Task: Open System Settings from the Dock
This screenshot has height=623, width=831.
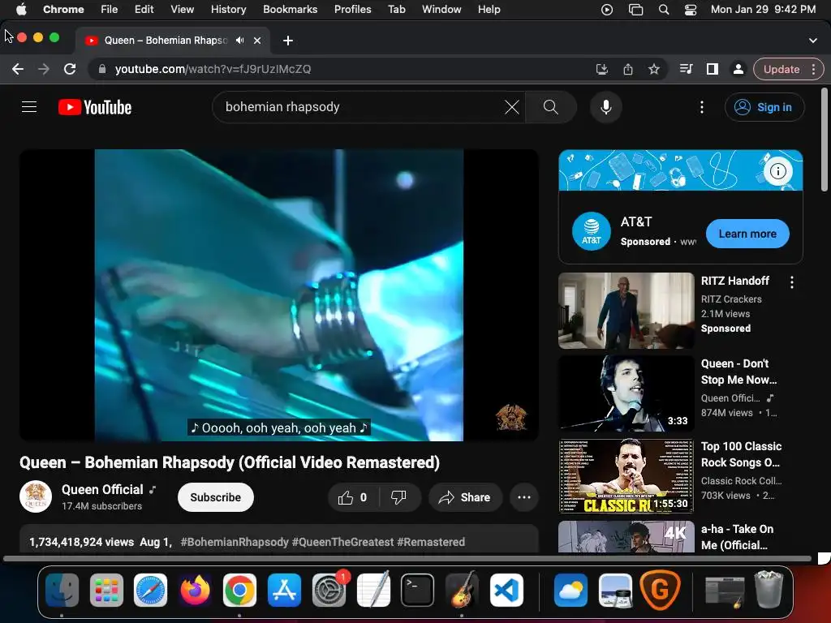Action: [329, 590]
